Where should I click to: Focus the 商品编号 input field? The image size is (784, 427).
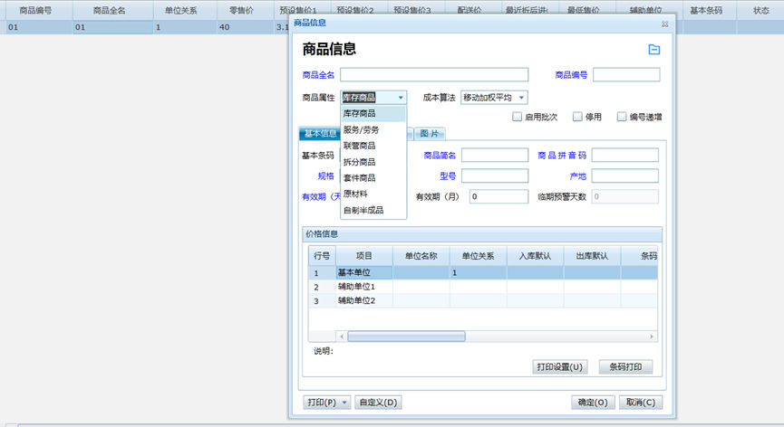pos(626,75)
